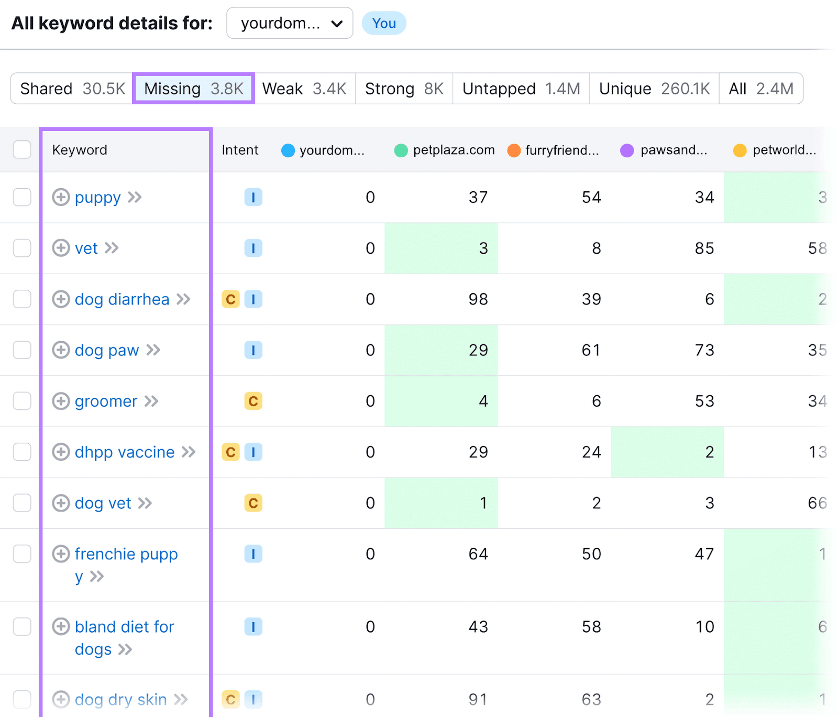Click the You badge near domain selector

384,23
